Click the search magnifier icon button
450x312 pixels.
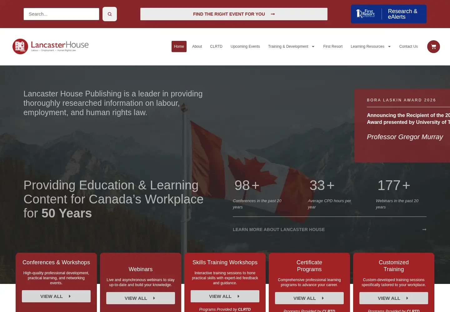coord(110,14)
